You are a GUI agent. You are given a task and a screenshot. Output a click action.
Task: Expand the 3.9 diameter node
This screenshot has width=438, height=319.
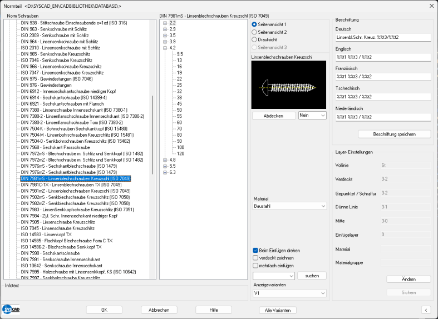click(165, 42)
